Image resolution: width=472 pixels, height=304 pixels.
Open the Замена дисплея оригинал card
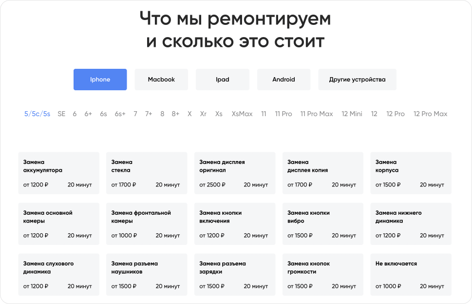(x=235, y=173)
